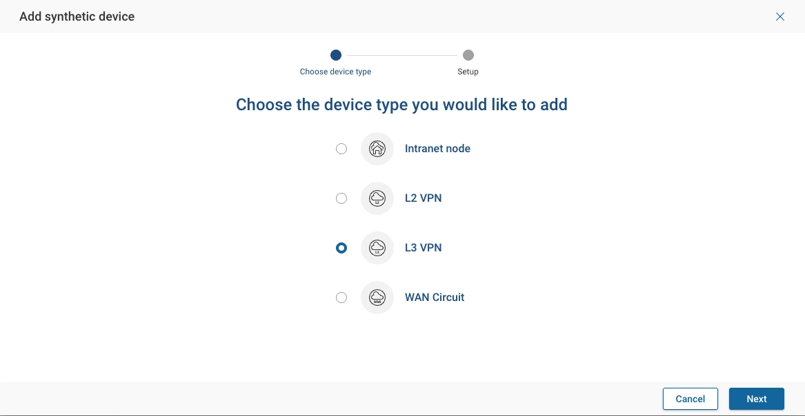The height and width of the screenshot is (416, 805).
Task: Click the house icon inside Intranet node badge
Action: (x=377, y=149)
